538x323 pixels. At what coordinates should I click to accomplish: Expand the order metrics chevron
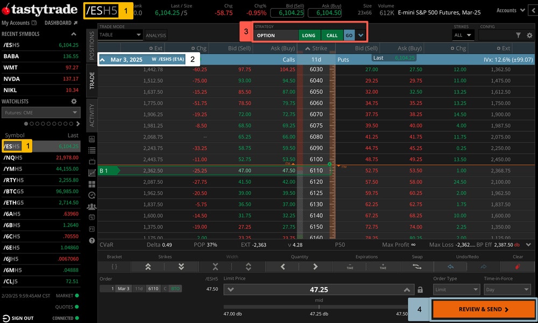click(x=528, y=245)
